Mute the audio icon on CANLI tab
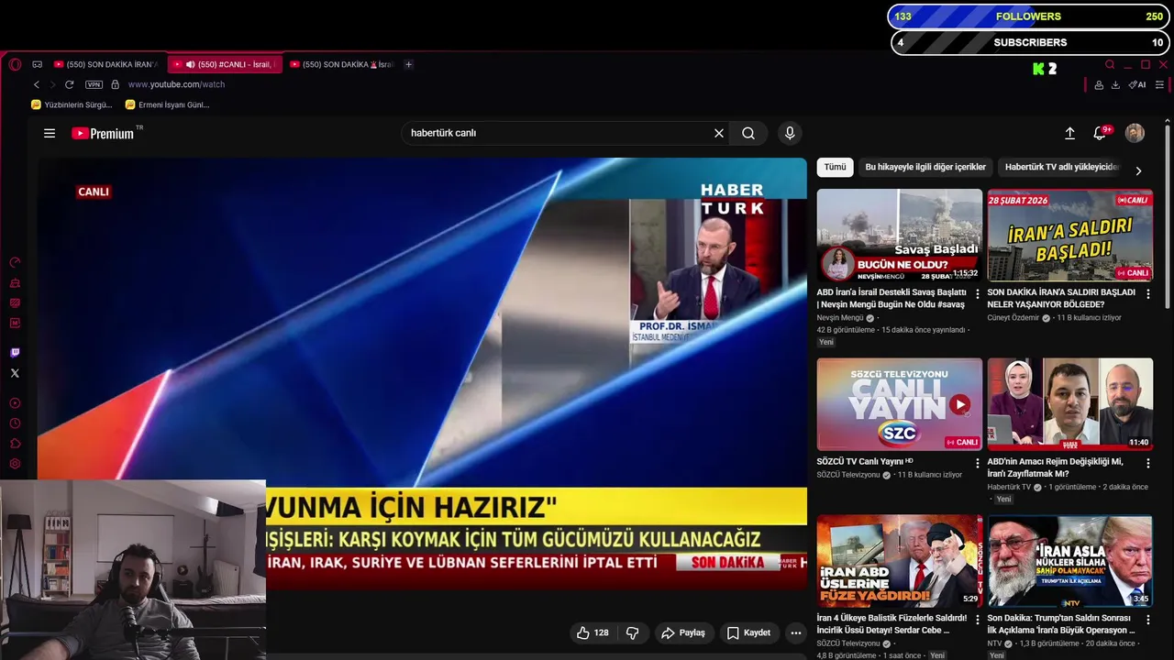 [190, 64]
